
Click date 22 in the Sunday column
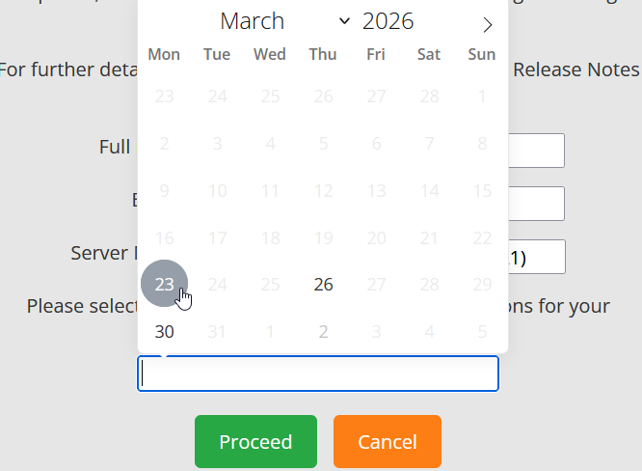click(482, 237)
